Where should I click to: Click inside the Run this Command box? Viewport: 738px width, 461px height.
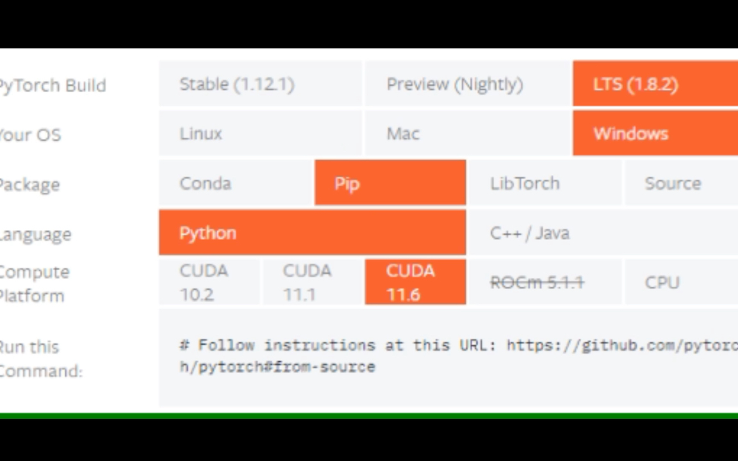pyautogui.click(x=448, y=357)
